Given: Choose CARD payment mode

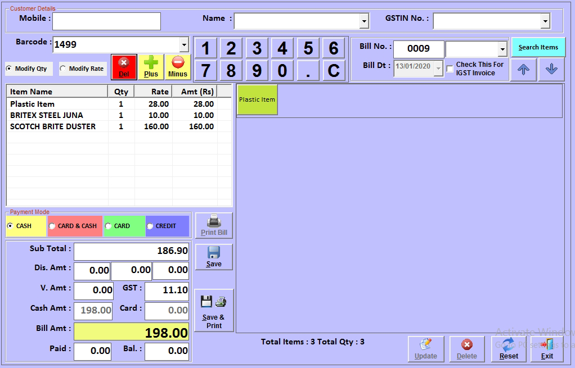Looking at the screenshot, I should click(108, 226).
